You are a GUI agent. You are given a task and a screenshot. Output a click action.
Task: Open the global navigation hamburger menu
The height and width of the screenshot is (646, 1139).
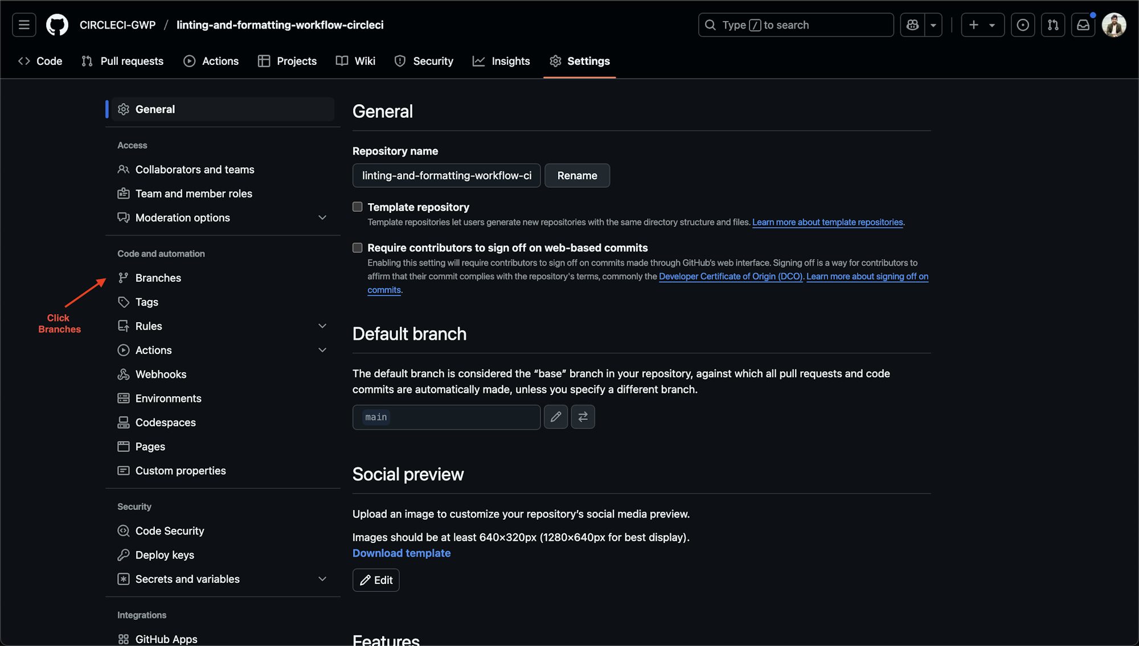[x=24, y=24]
